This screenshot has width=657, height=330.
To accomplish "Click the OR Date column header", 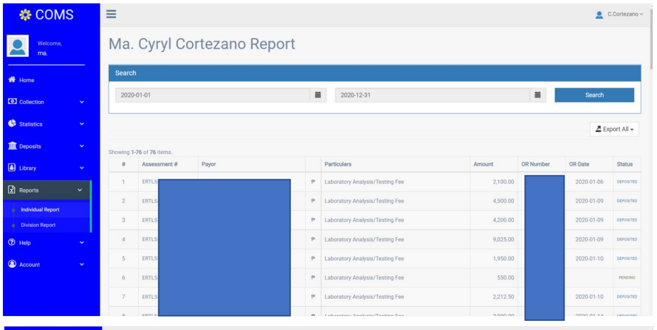I will (581, 164).
